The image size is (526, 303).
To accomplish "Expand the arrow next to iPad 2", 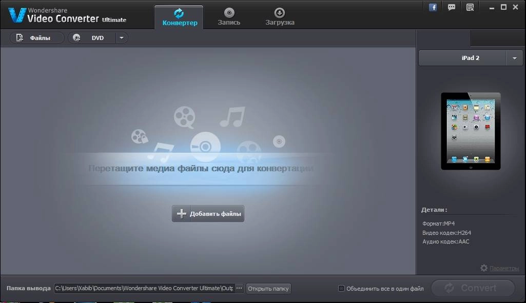I will pos(514,58).
